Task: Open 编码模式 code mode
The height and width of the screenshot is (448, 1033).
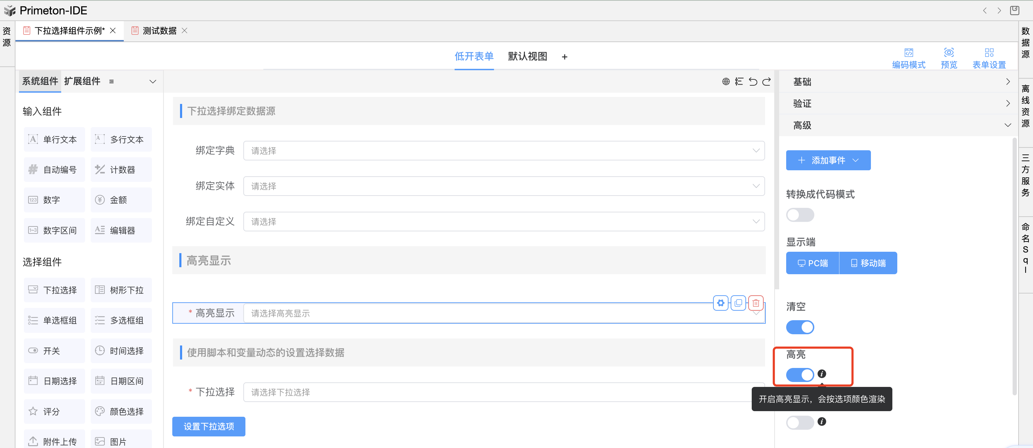Action: [x=908, y=58]
